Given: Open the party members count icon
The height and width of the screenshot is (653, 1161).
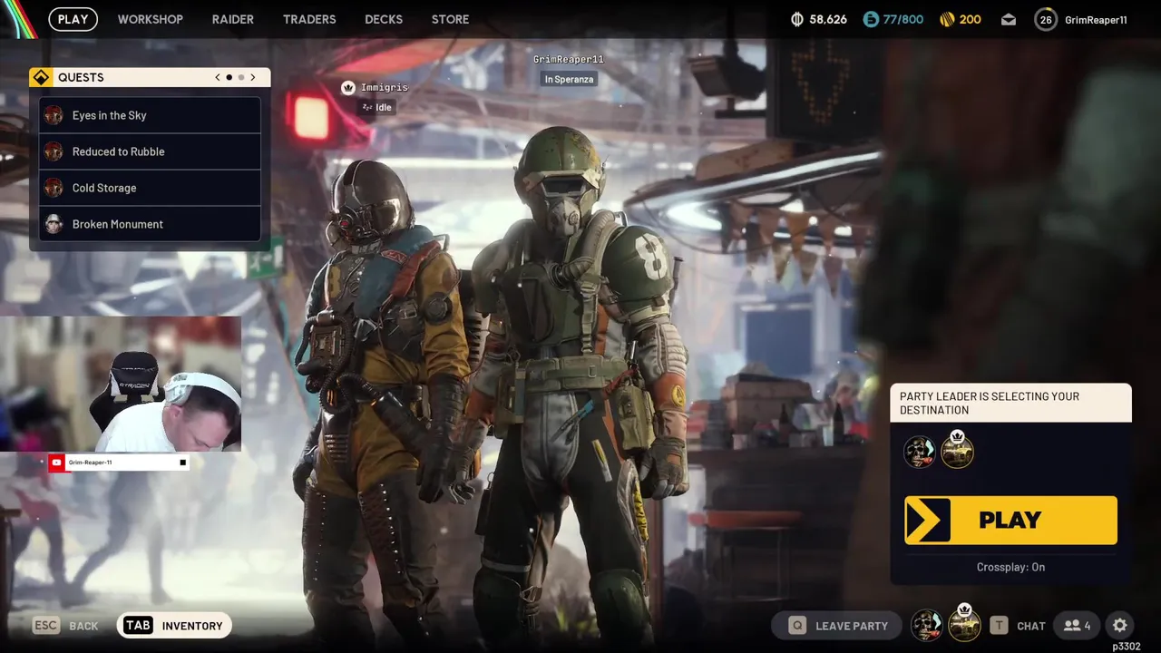Looking at the screenshot, I should pos(1078,626).
